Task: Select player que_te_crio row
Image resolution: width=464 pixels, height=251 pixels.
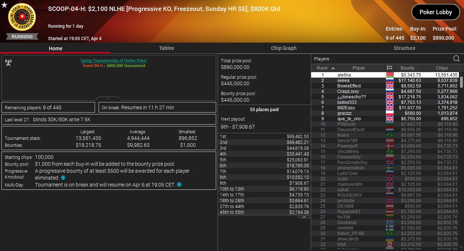Action: pos(385,119)
